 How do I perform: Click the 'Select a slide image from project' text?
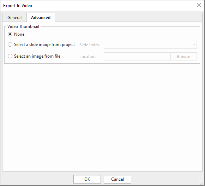(44, 45)
